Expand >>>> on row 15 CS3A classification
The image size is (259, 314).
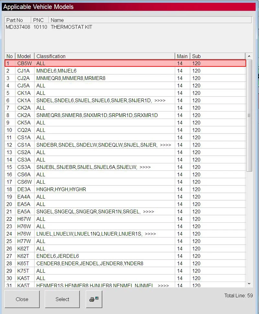145,167
